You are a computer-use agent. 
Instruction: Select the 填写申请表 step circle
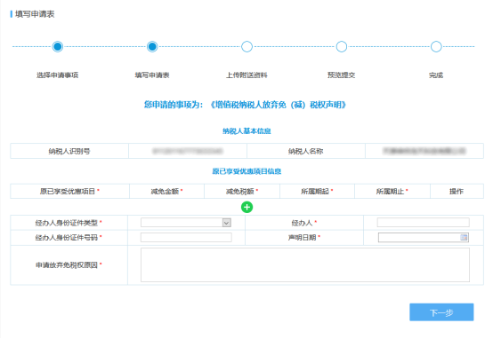[152, 46]
